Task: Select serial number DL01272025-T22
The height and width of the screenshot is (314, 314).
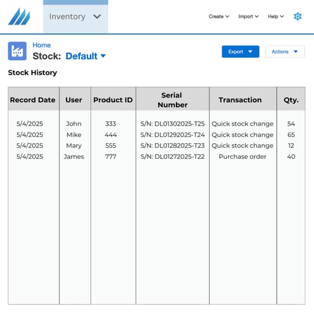Action: tap(173, 156)
